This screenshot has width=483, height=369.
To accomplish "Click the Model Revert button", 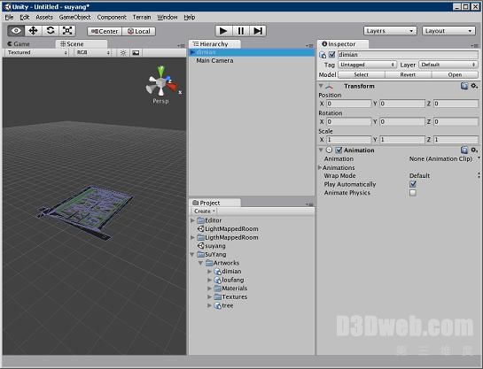I will [408, 74].
